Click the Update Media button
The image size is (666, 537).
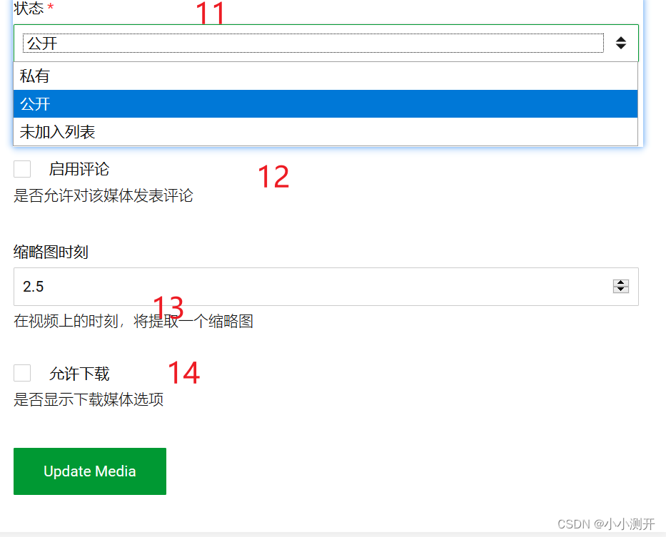(90, 471)
